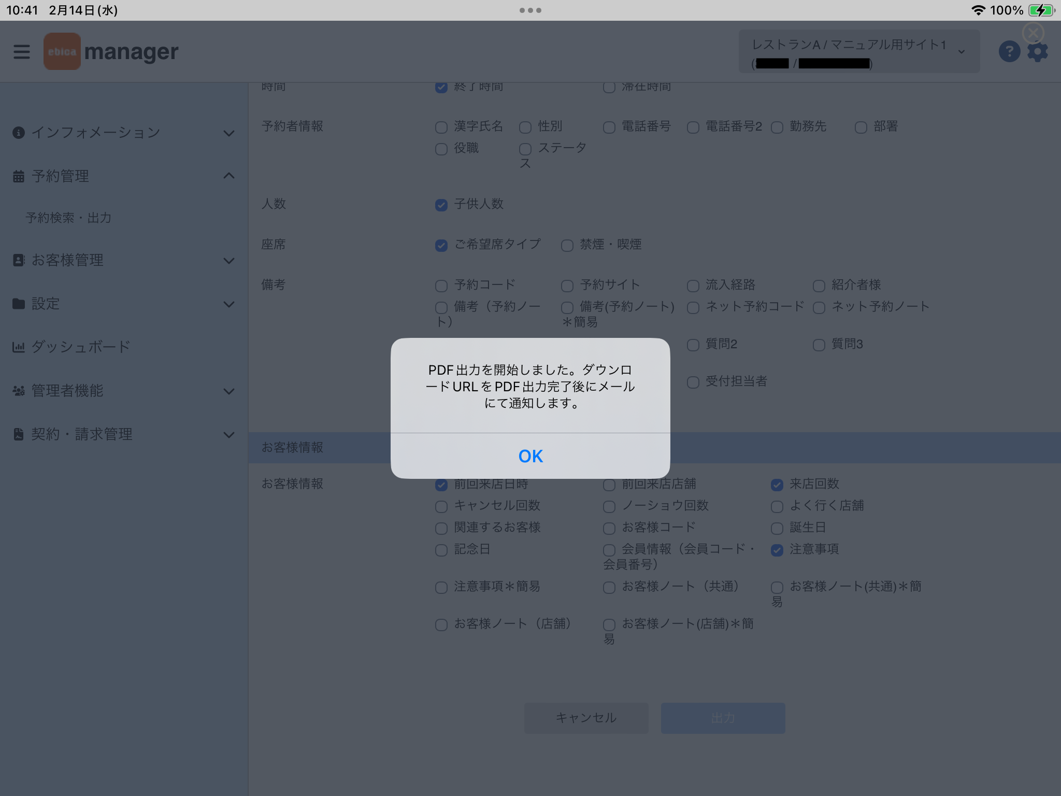
Task: Toggle the 予約コード checkbox
Action: point(441,286)
